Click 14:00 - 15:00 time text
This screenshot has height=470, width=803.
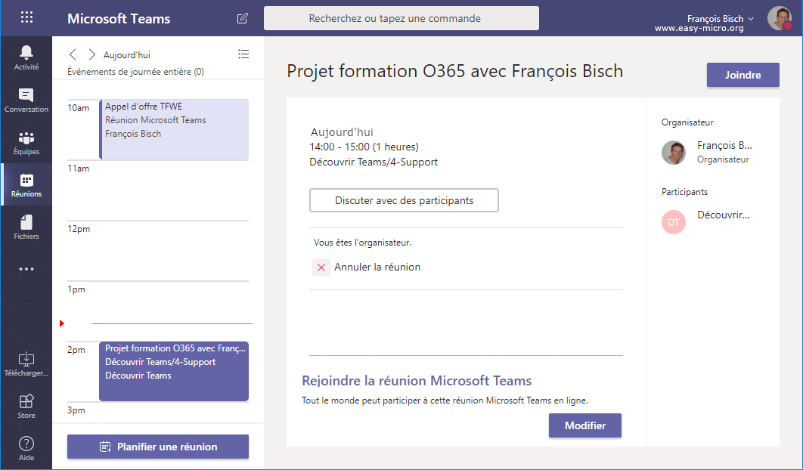[x=364, y=147]
